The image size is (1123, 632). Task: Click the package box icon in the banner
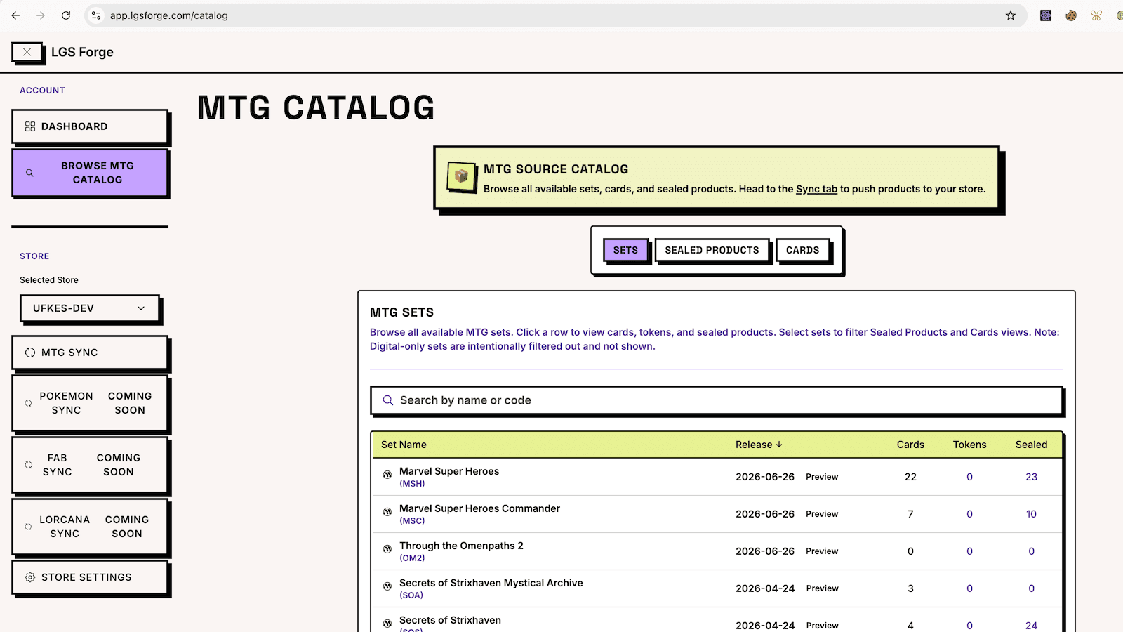click(462, 176)
